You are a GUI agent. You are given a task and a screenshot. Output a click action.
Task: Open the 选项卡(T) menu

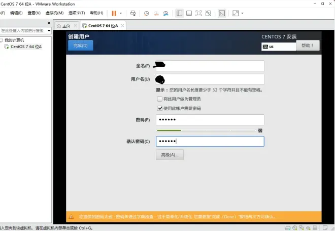[77, 13]
